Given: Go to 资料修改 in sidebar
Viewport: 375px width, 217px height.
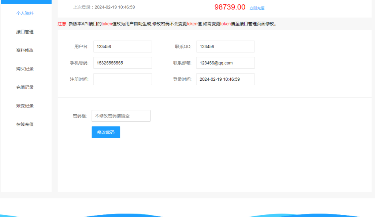Looking at the screenshot, I should (25, 50).
